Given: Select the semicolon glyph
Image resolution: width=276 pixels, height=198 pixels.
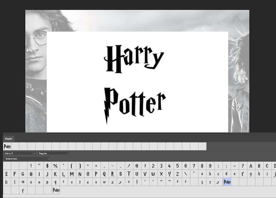Looking at the screenshot, I should pos(226,166).
